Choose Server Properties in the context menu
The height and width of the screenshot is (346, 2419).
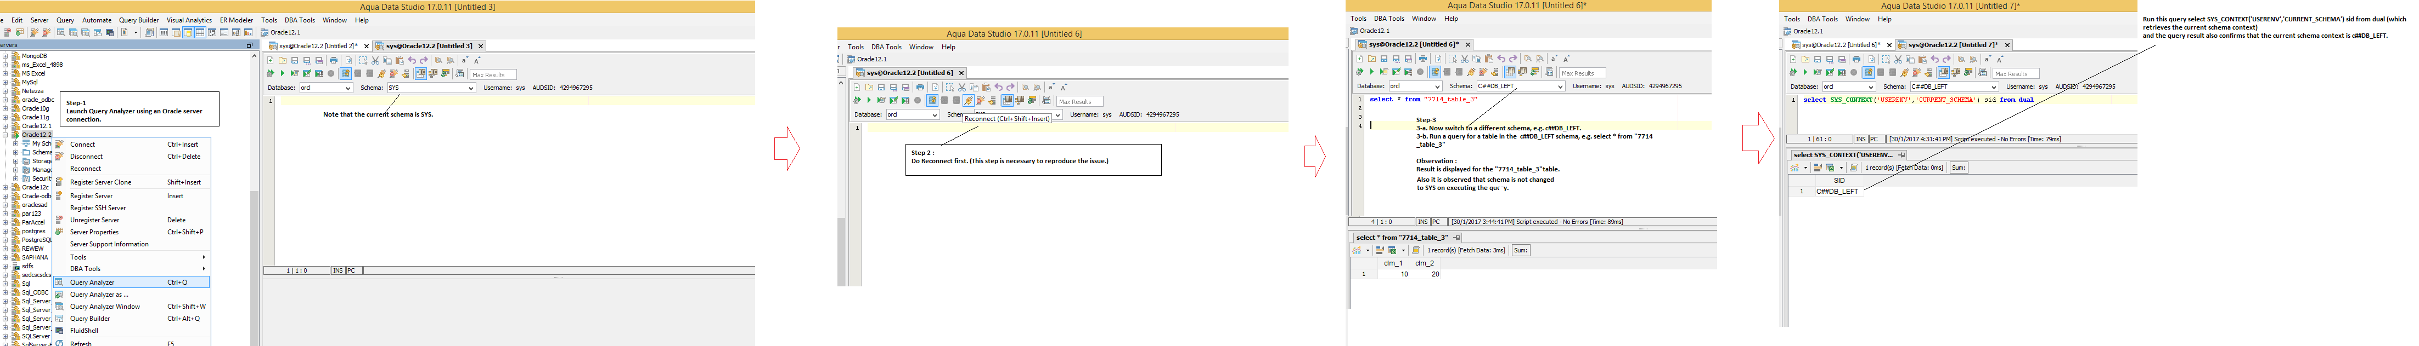tap(131, 232)
